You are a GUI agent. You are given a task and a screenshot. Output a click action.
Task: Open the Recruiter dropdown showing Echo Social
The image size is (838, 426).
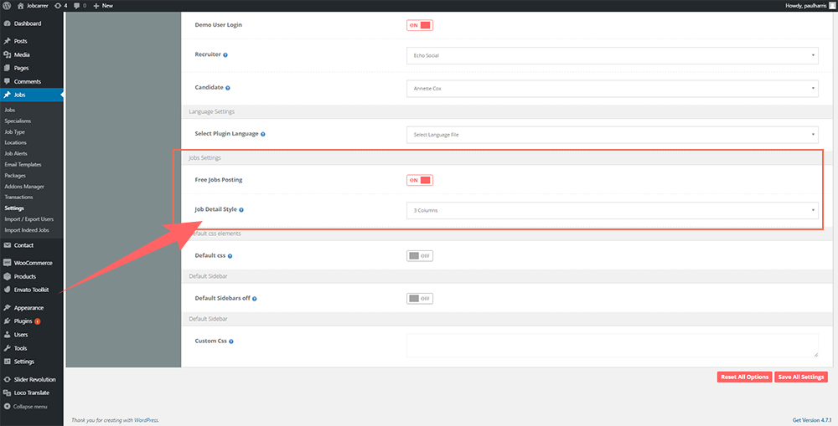tap(612, 55)
